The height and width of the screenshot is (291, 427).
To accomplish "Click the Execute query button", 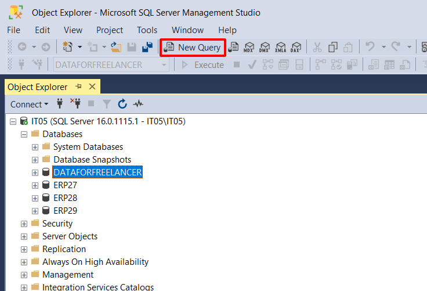I will click(203, 65).
